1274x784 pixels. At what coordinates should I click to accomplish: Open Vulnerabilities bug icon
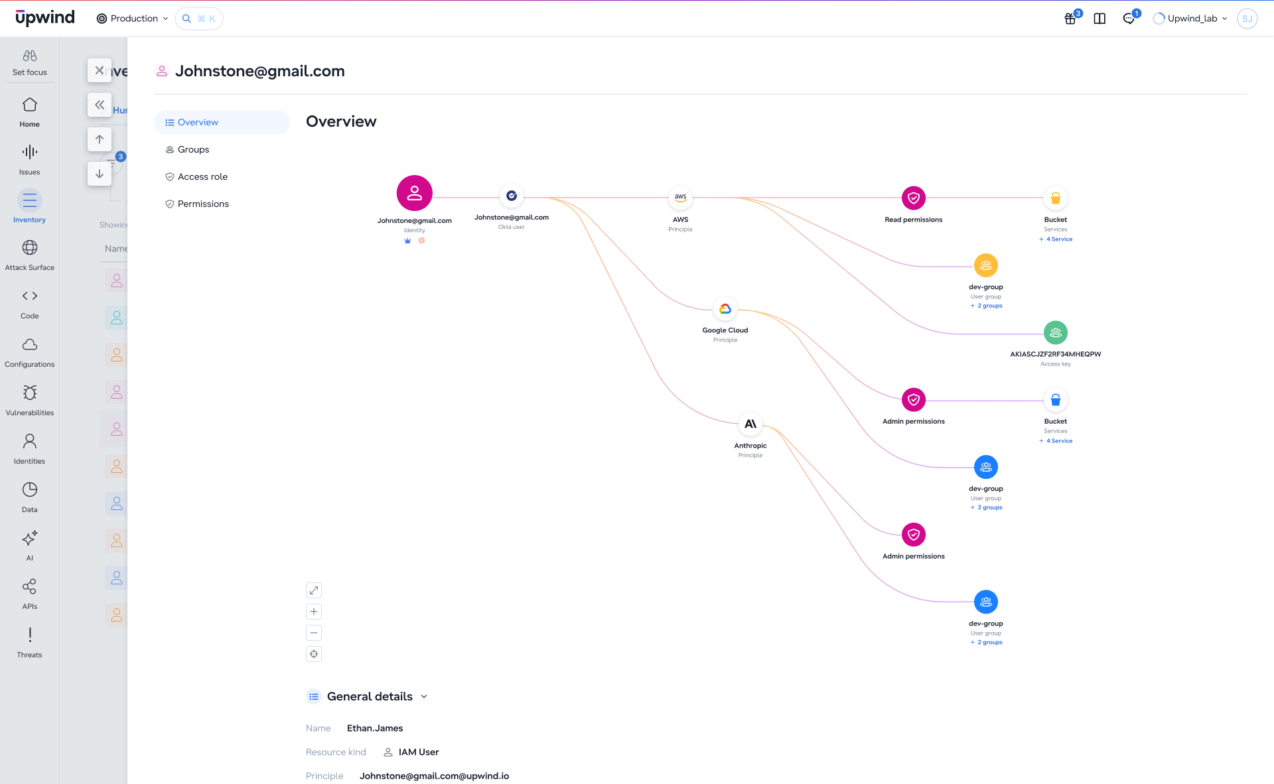30,393
